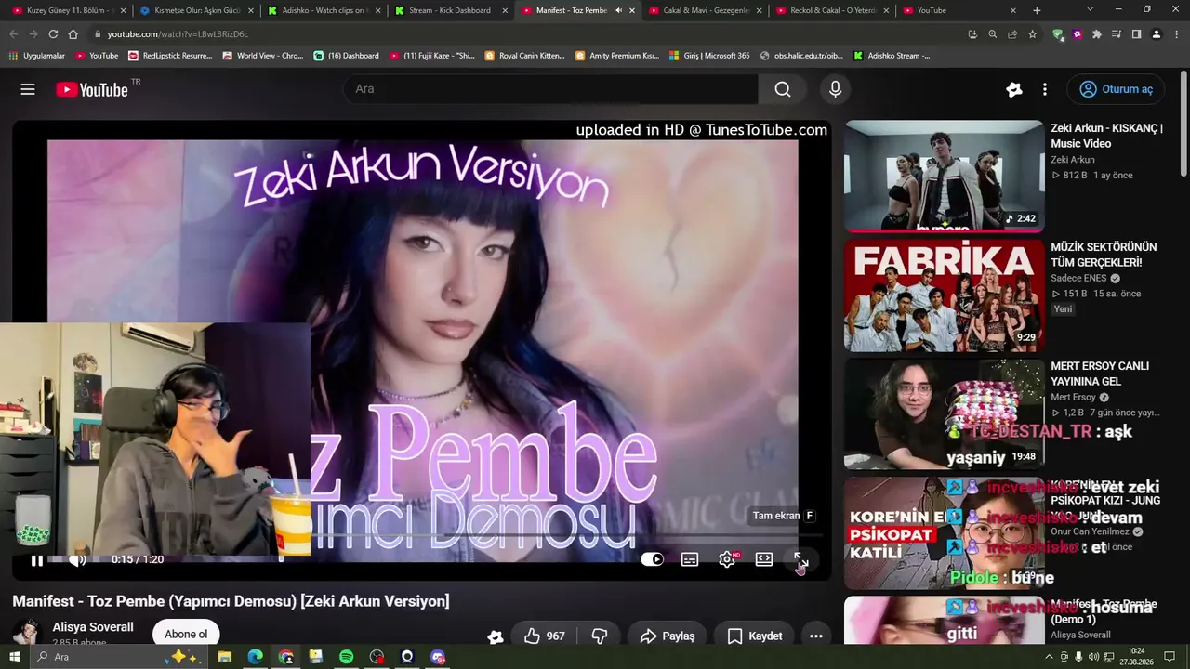Viewport: 1190px width, 669px height.
Task: Bookmark this page with the star
Action: 1032,34
